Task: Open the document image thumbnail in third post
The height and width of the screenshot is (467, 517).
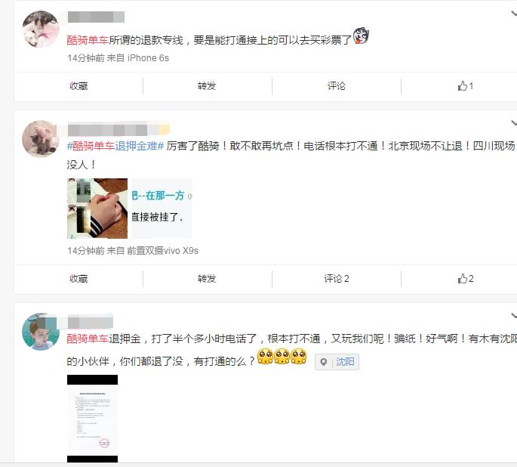Action: click(92, 419)
